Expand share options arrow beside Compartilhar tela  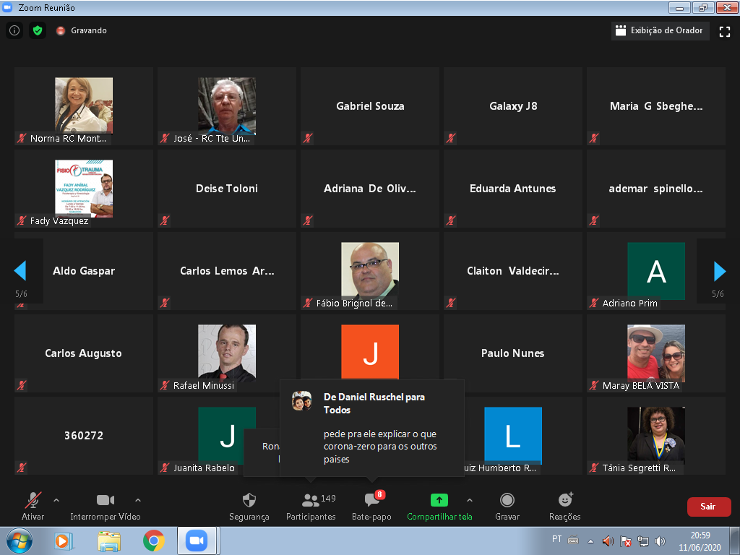pyautogui.click(x=470, y=499)
